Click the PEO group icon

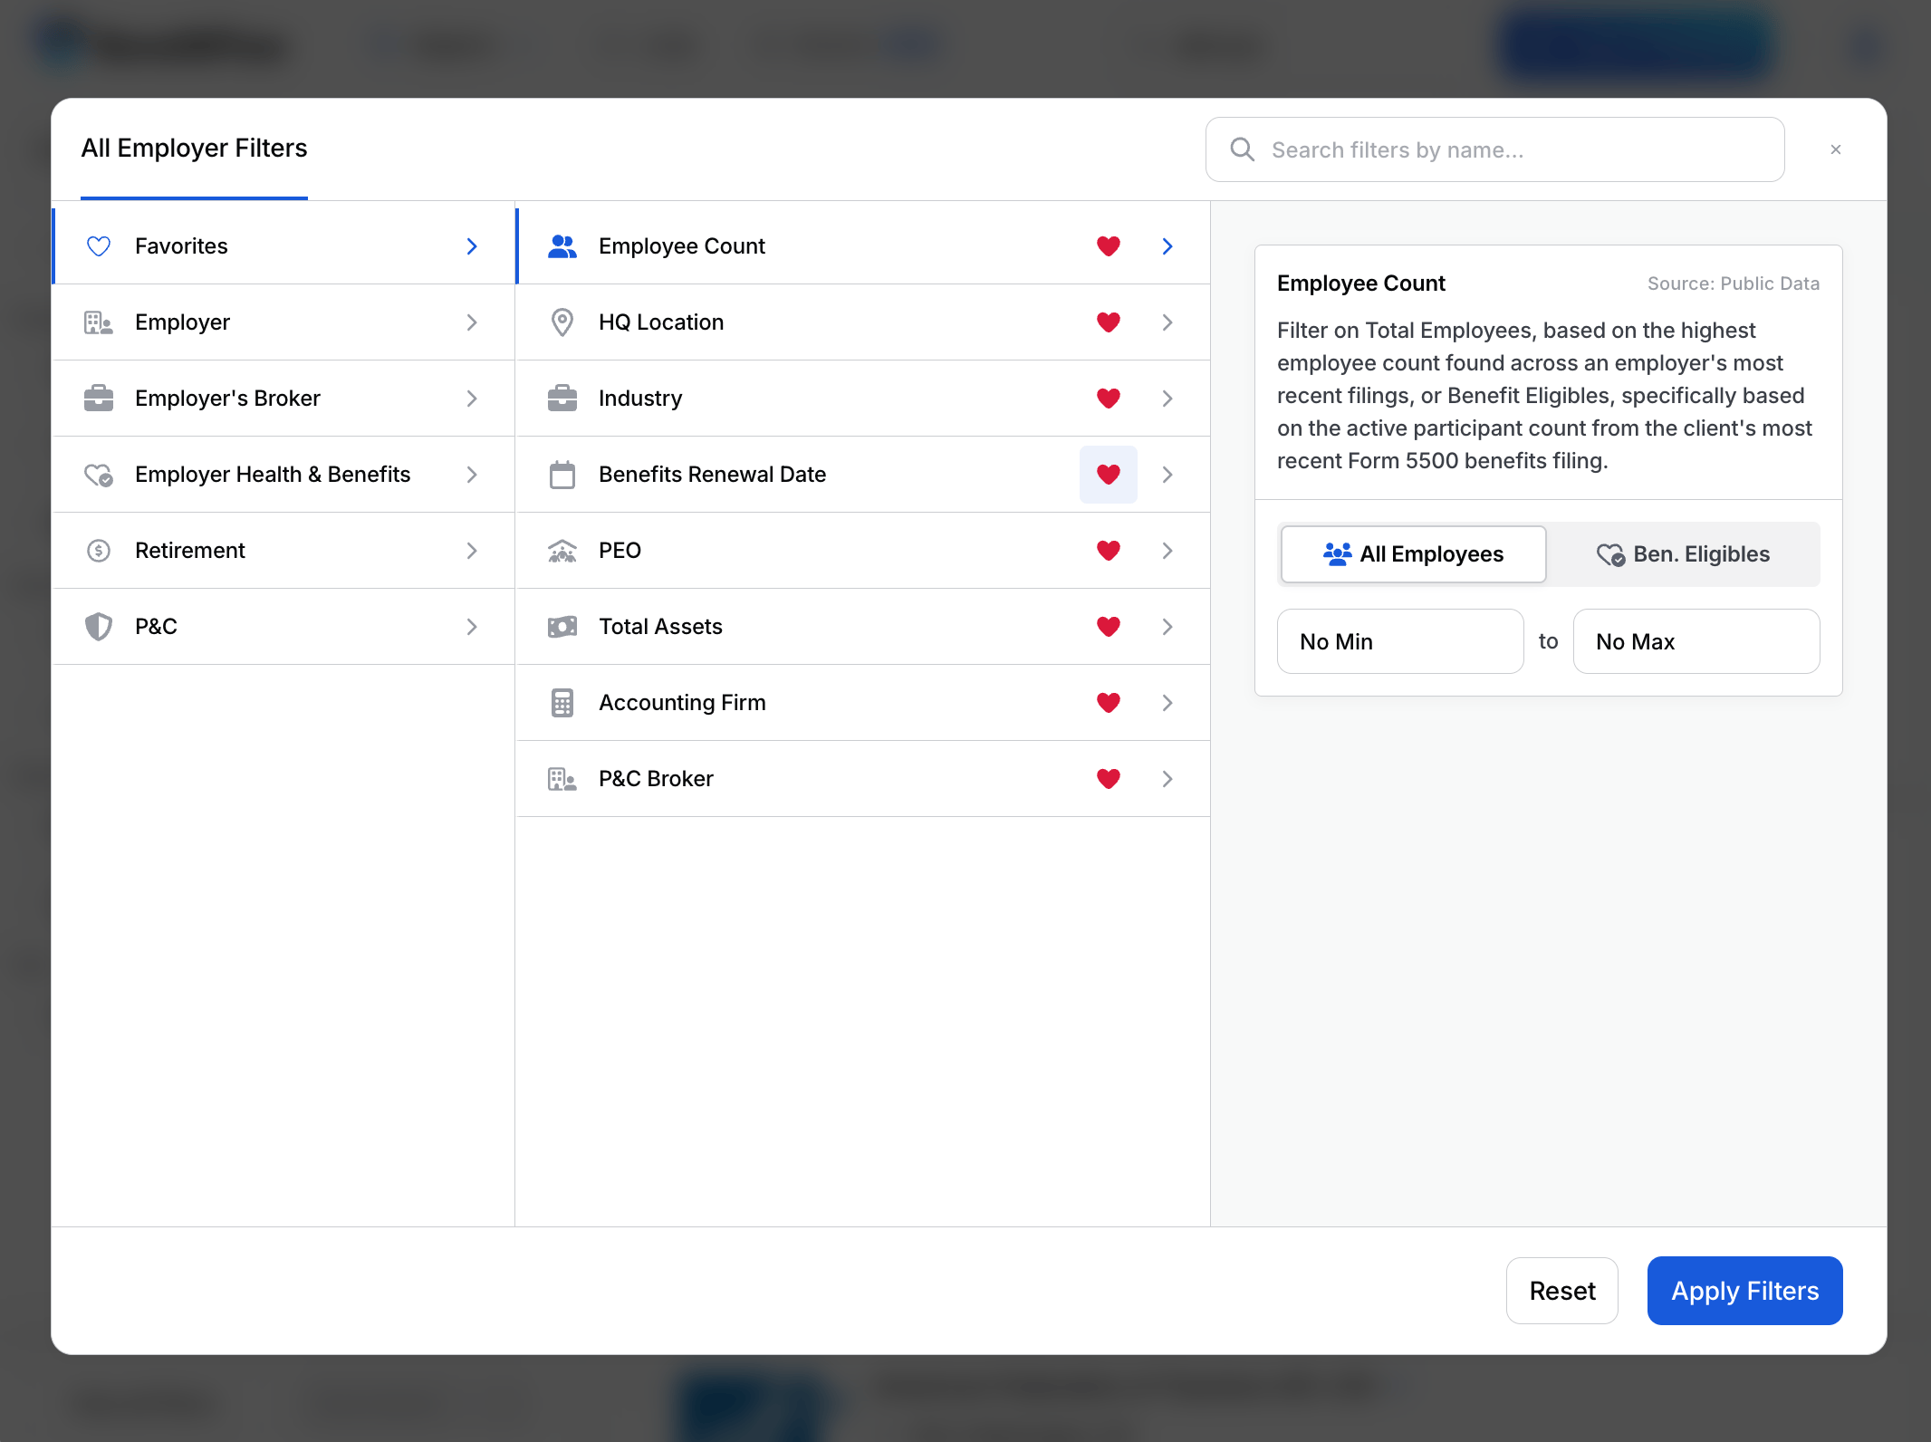click(562, 551)
